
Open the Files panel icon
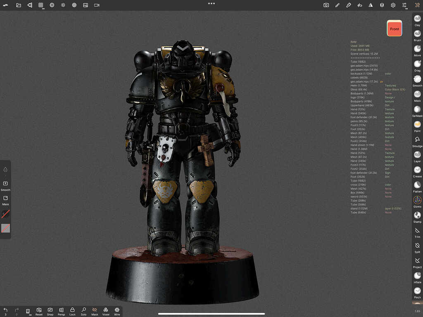(x=18, y=5)
